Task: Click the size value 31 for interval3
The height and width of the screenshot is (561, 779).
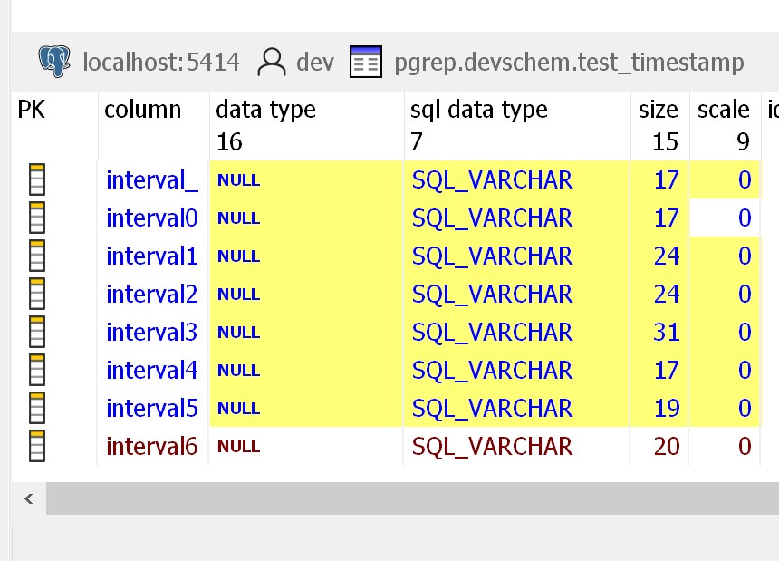Action: click(x=666, y=332)
